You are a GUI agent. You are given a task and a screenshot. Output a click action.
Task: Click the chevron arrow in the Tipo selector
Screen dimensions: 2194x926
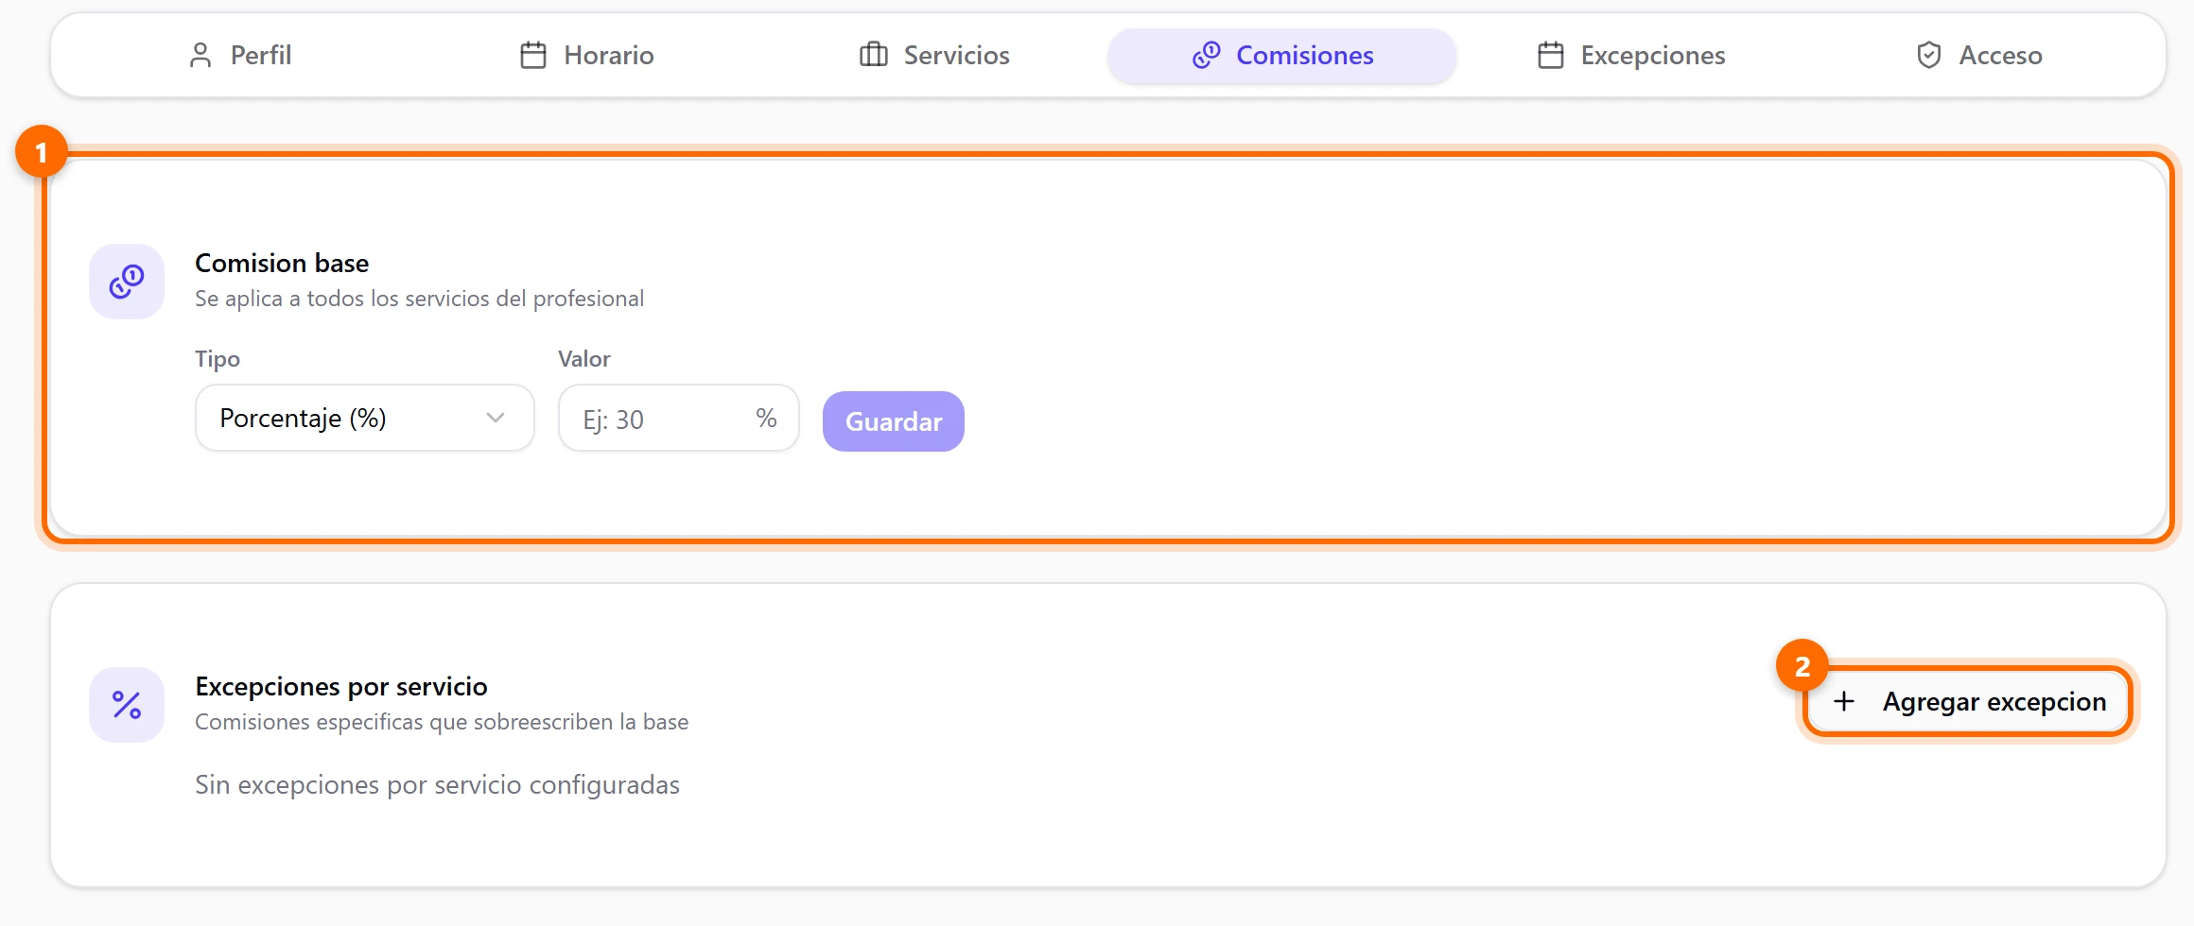496,418
